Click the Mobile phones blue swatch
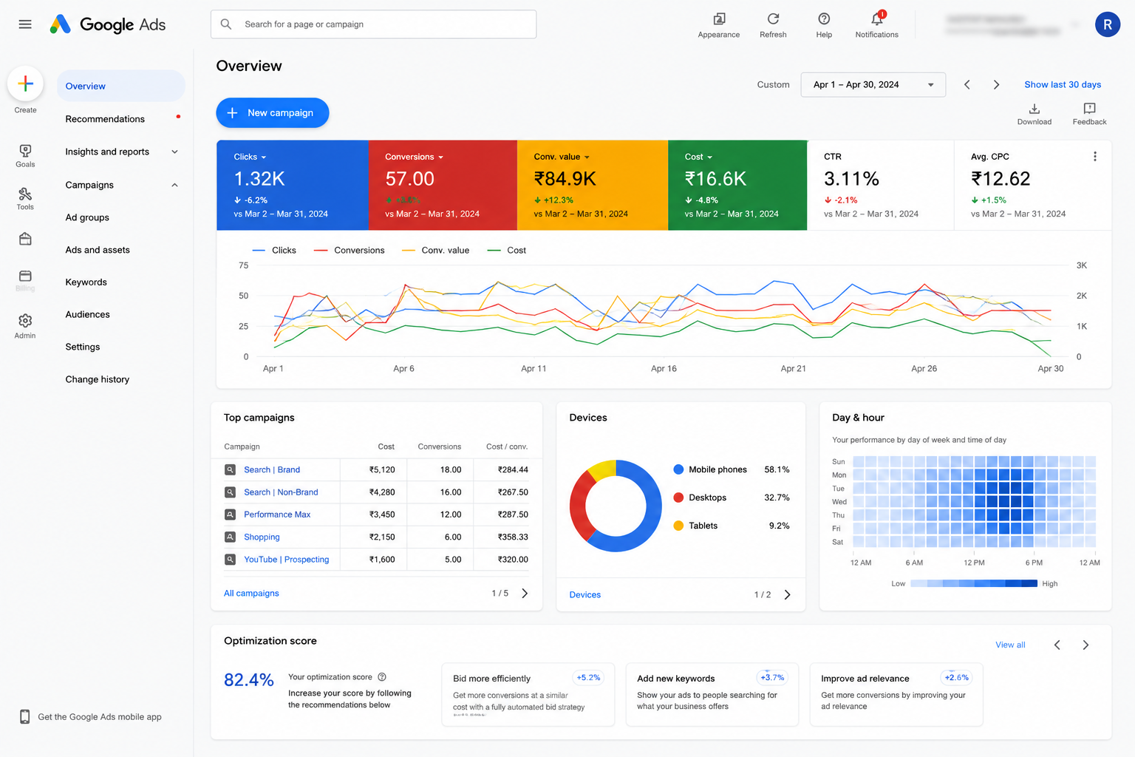Screen dimensions: 1135x757 [x=678, y=469]
